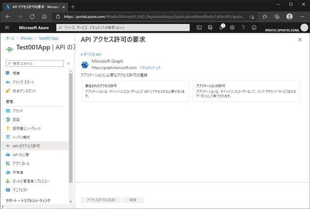This screenshot has width=310, height=209.
Task: Click the Microsoft Azure logo text
Action: click(34, 28)
